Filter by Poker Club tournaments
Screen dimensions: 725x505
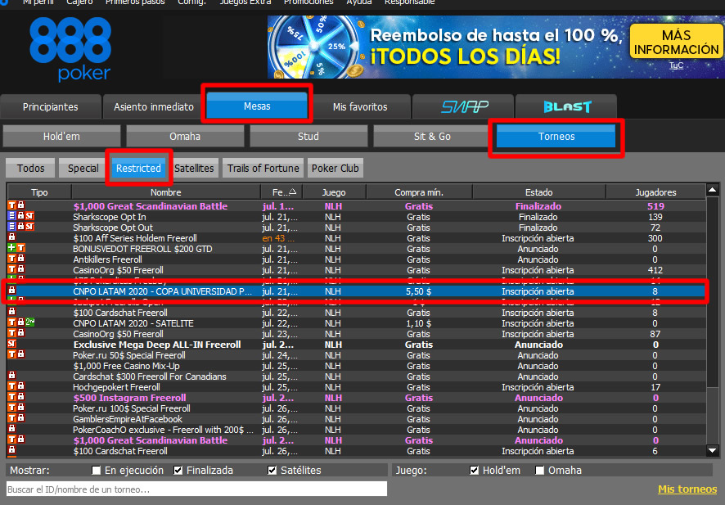pos(335,169)
